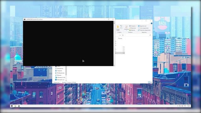The height and width of the screenshot is (113, 201).
Task: Click the navigation pane scrollbar thumb
Action: 66,71
